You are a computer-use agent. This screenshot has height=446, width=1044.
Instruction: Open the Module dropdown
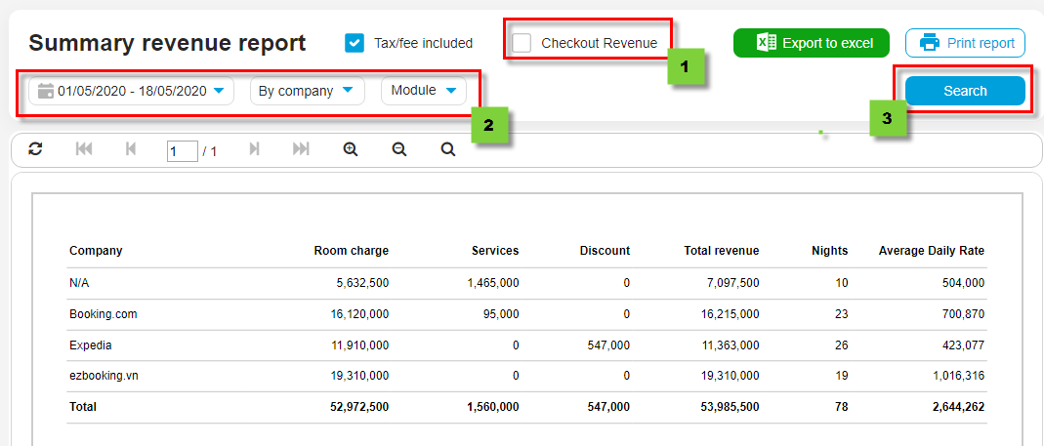423,91
